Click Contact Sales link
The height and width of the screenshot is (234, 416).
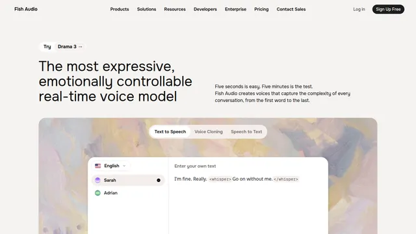point(291,9)
